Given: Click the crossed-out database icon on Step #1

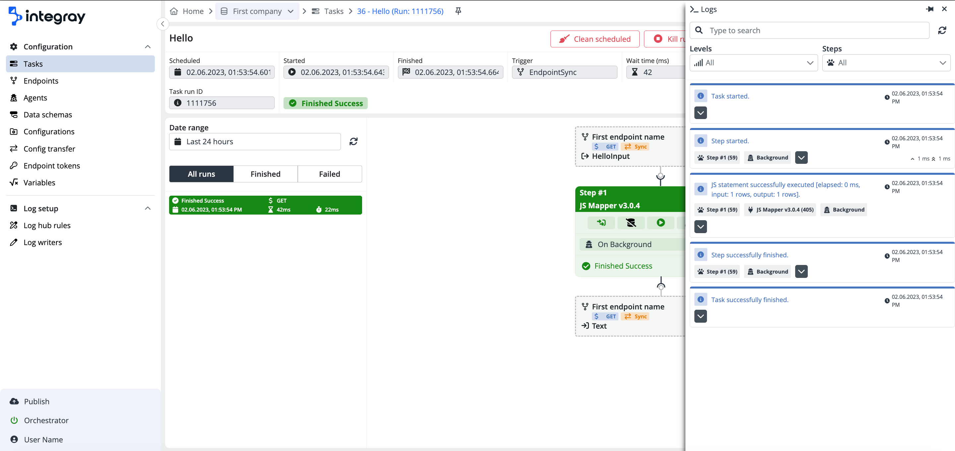Looking at the screenshot, I should tap(631, 223).
